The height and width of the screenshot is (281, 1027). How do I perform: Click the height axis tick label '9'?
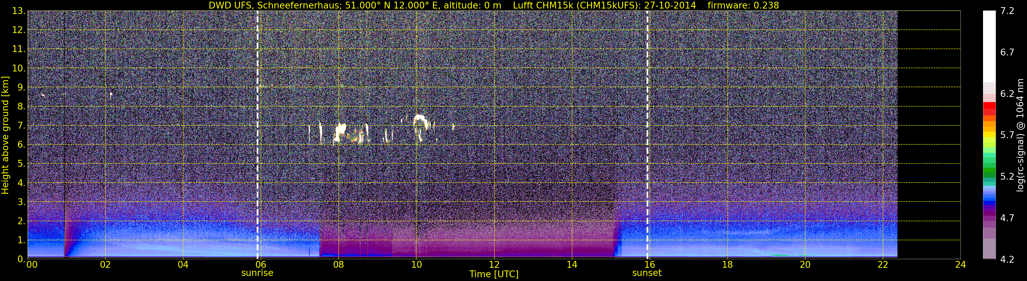tap(21, 87)
